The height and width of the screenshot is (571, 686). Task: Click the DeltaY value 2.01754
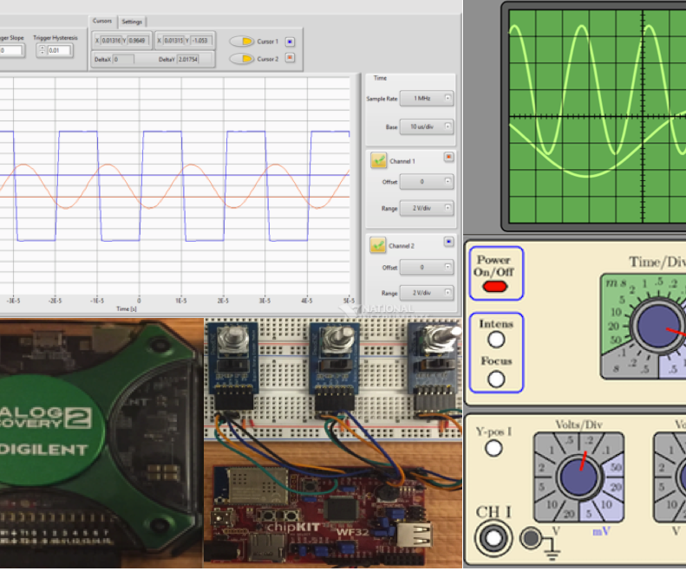point(188,60)
